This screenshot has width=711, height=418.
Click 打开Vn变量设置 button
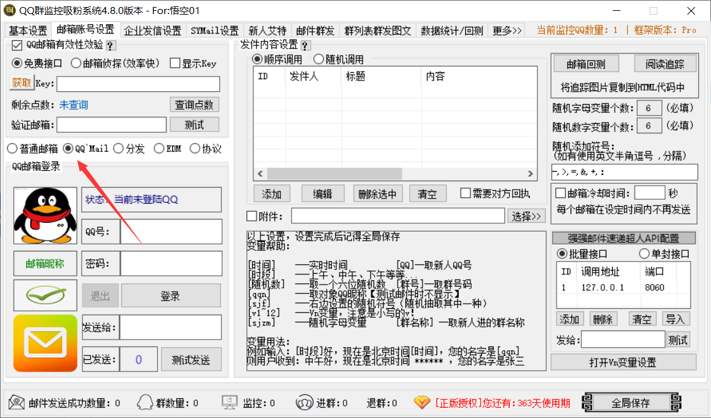pos(623,362)
